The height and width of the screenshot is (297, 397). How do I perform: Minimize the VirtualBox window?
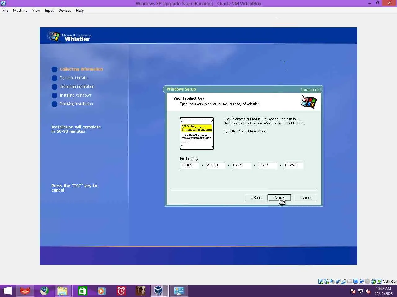point(369,3)
